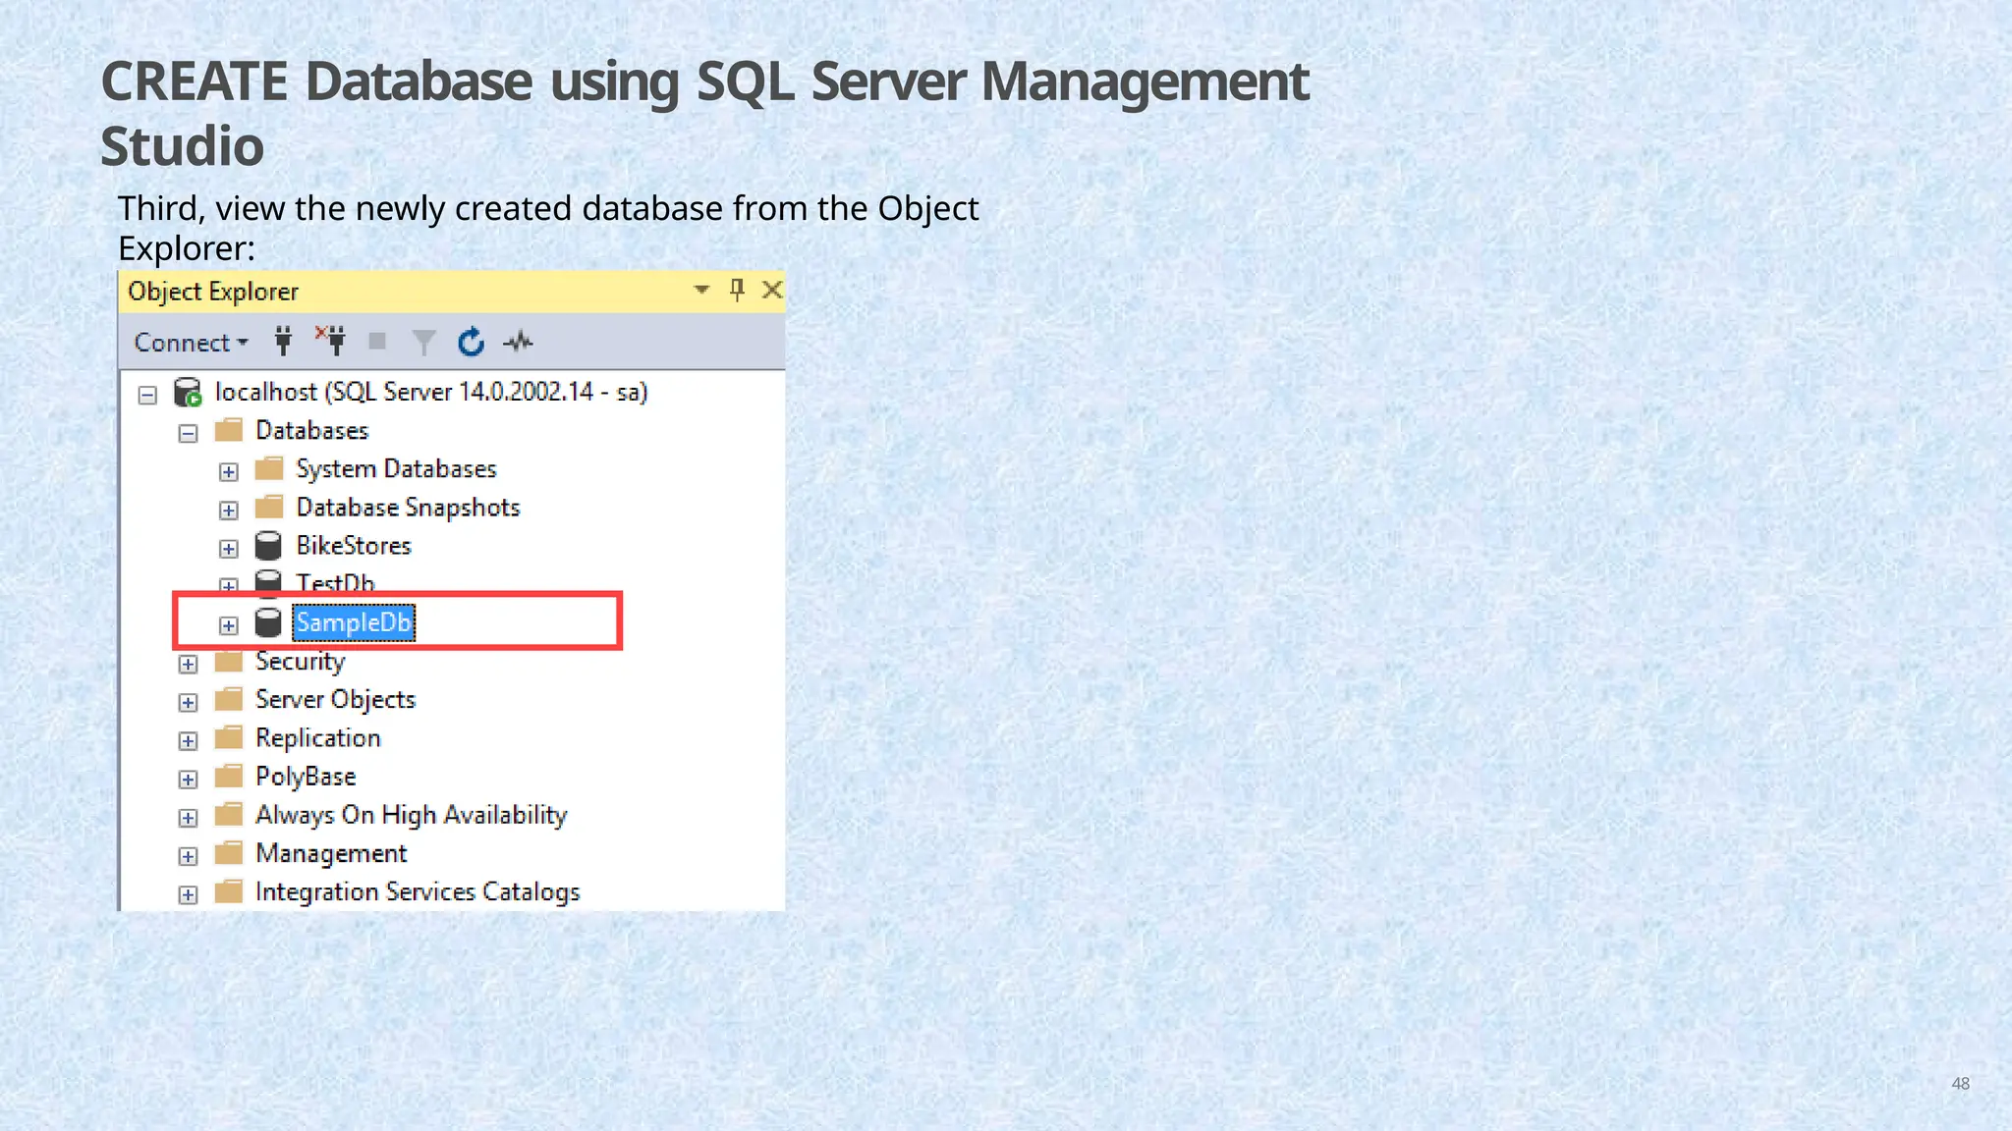
Task: Click the Refresh circular arrow icon
Action: pos(472,342)
